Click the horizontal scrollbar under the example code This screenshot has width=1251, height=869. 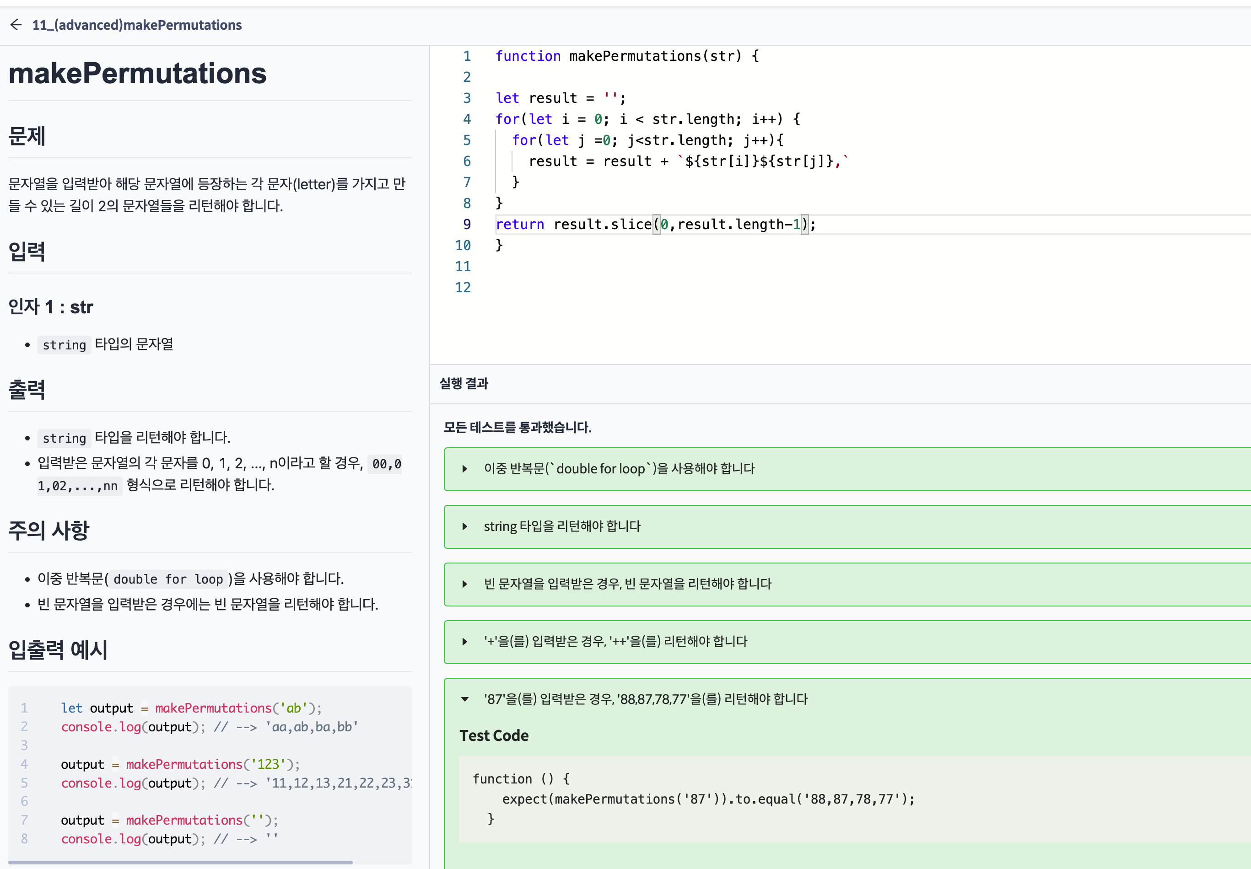coord(180,863)
